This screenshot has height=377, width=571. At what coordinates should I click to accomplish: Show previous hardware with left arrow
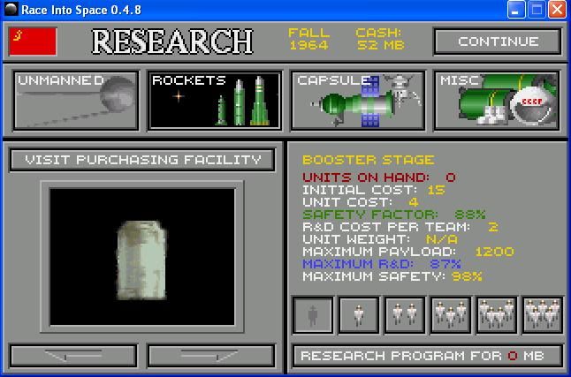[73, 356]
